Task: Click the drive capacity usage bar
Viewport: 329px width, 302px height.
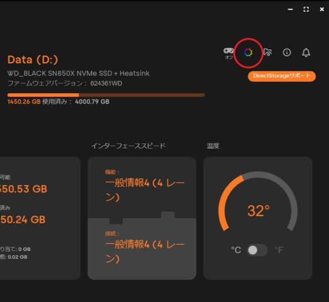Action: pos(106,95)
